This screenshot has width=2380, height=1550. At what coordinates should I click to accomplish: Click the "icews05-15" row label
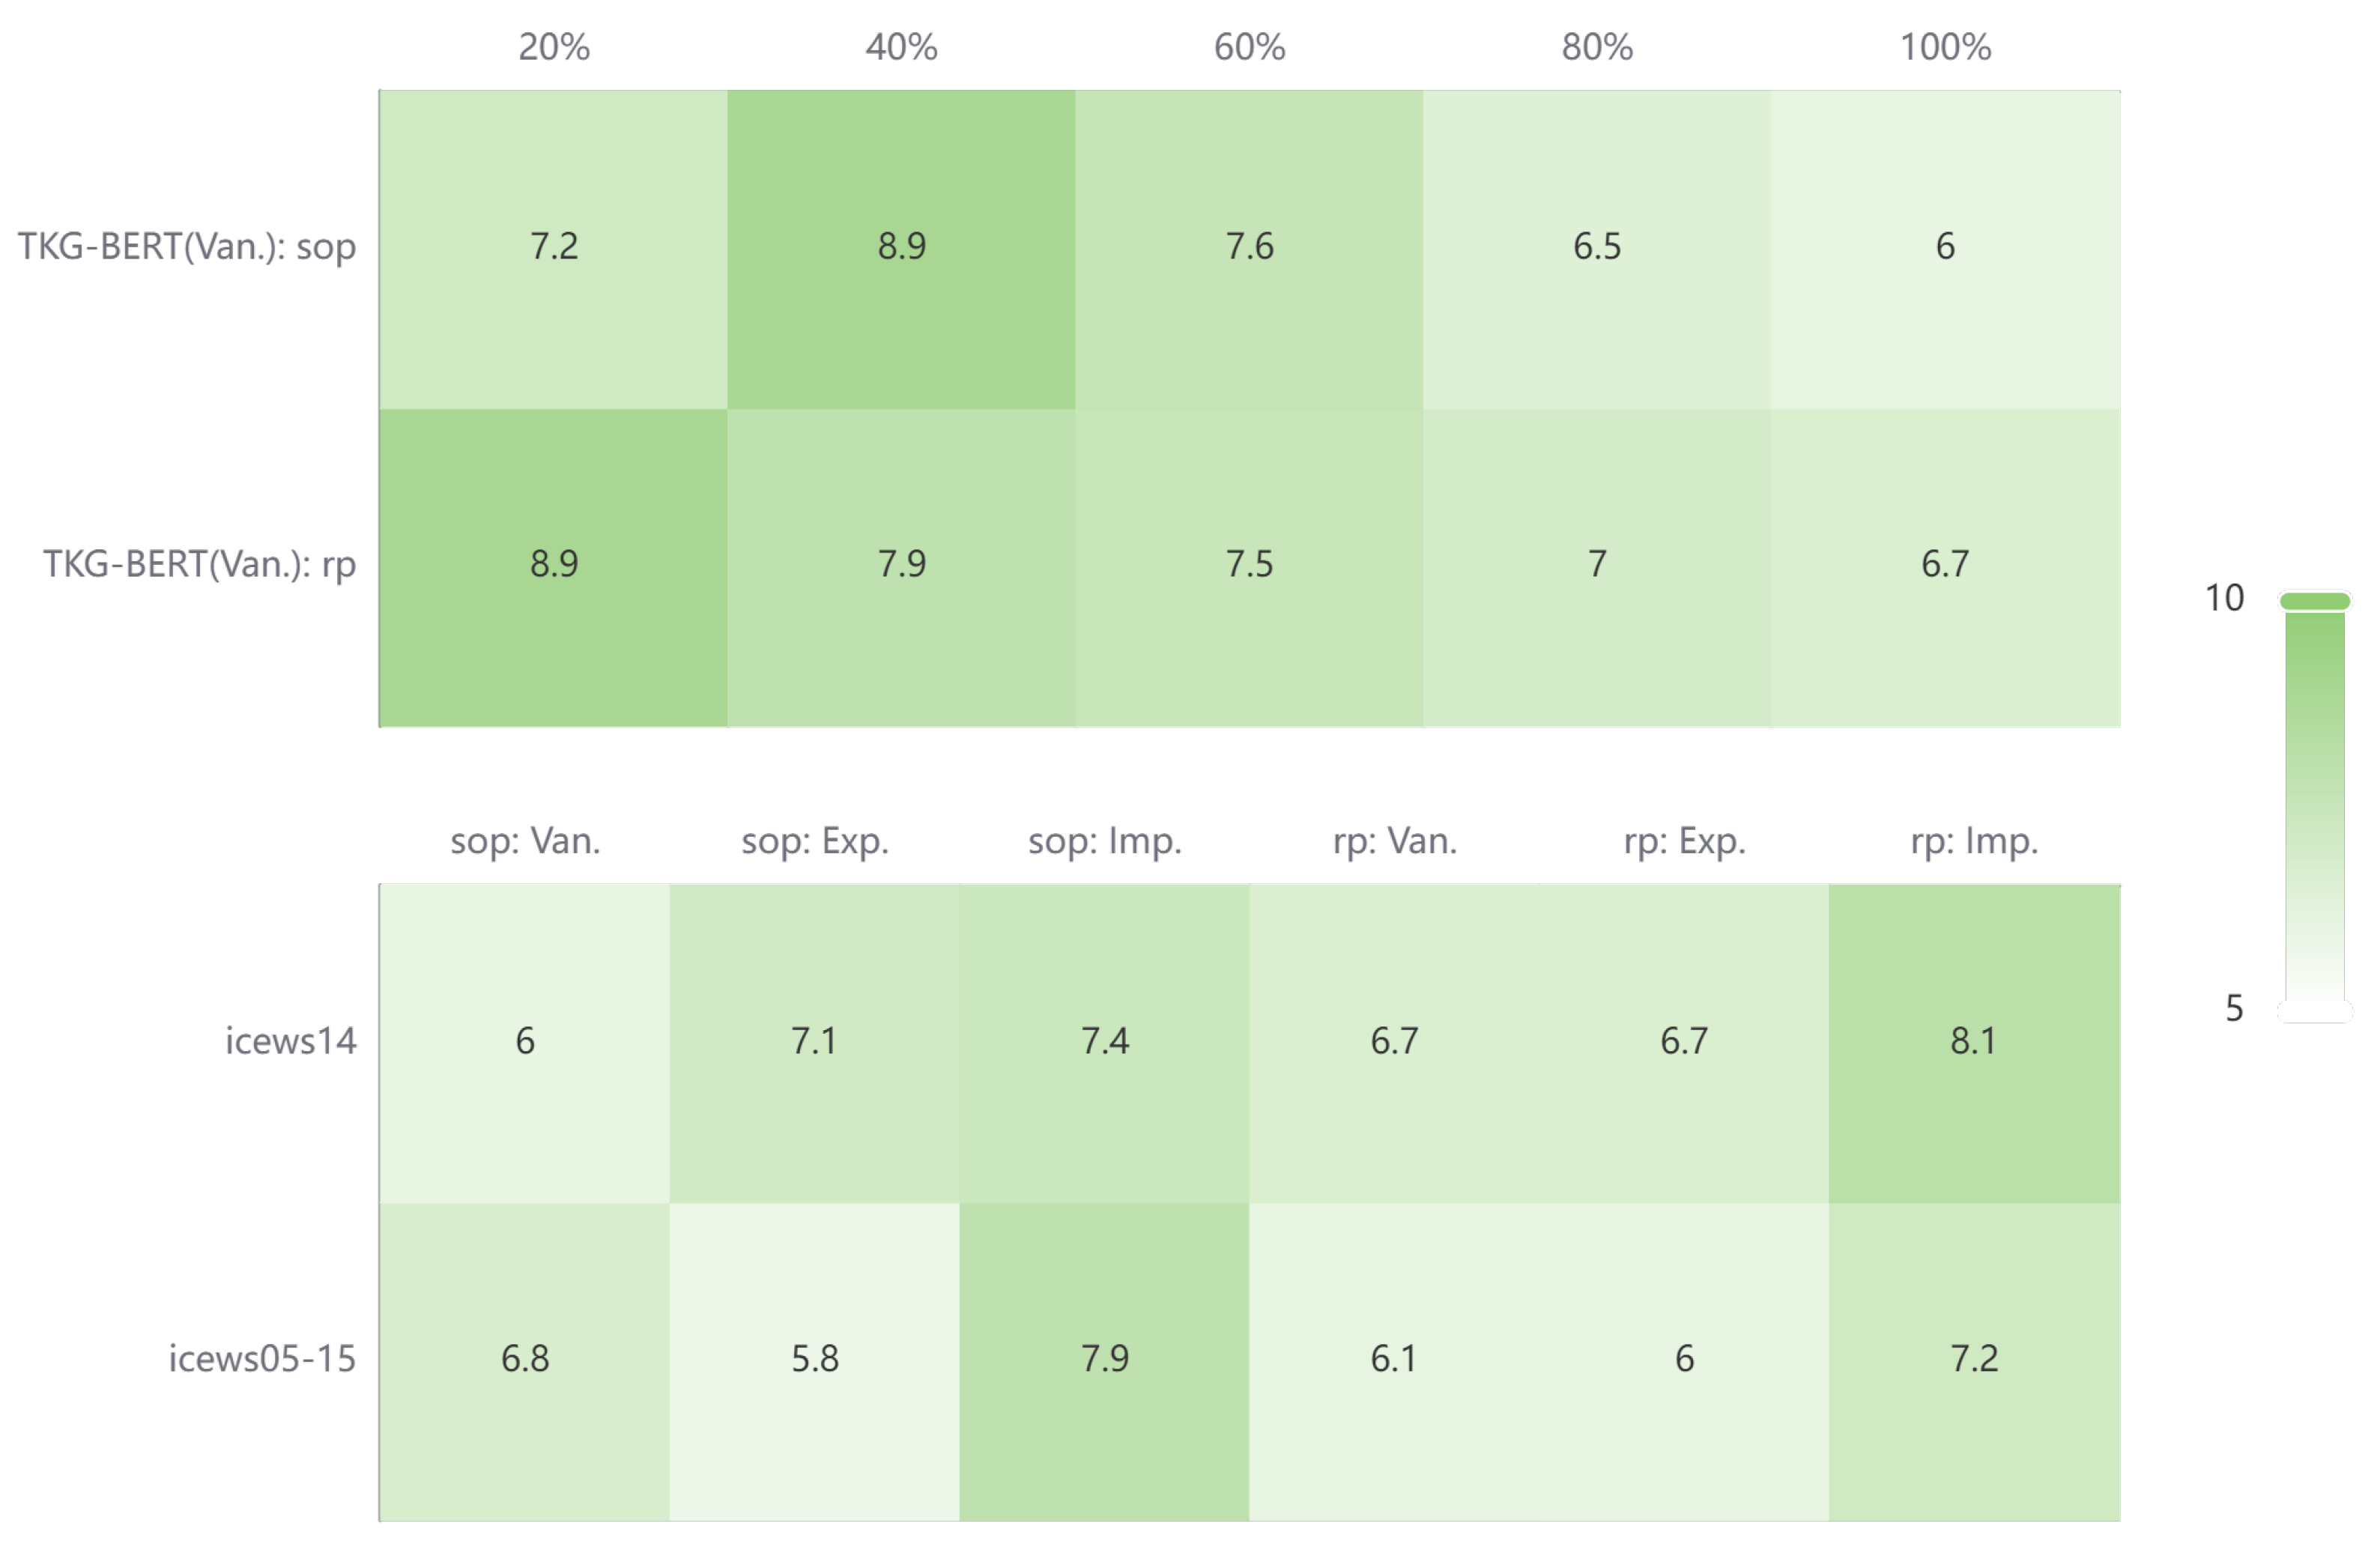pyautogui.click(x=262, y=1360)
